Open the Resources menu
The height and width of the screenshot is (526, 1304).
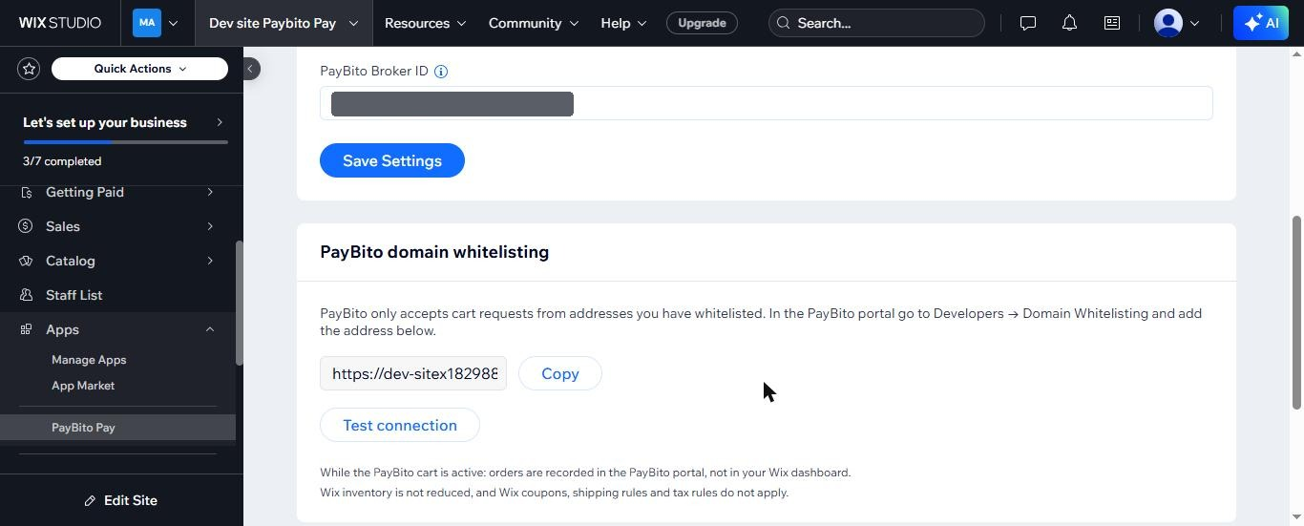(x=425, y=23)
